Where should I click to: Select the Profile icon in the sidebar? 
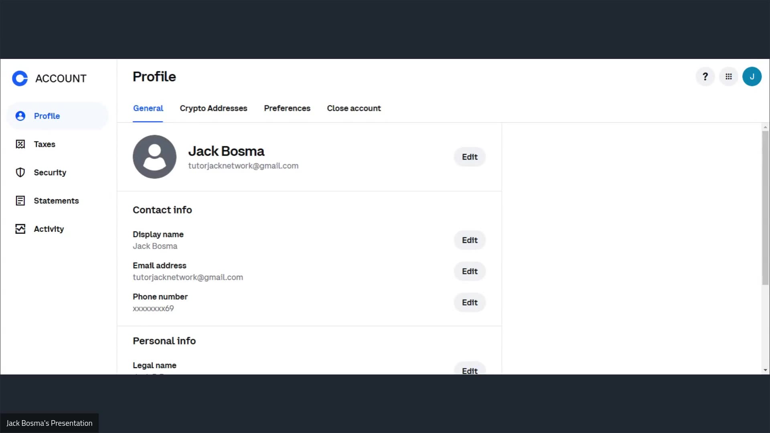[x=20, y=116]
